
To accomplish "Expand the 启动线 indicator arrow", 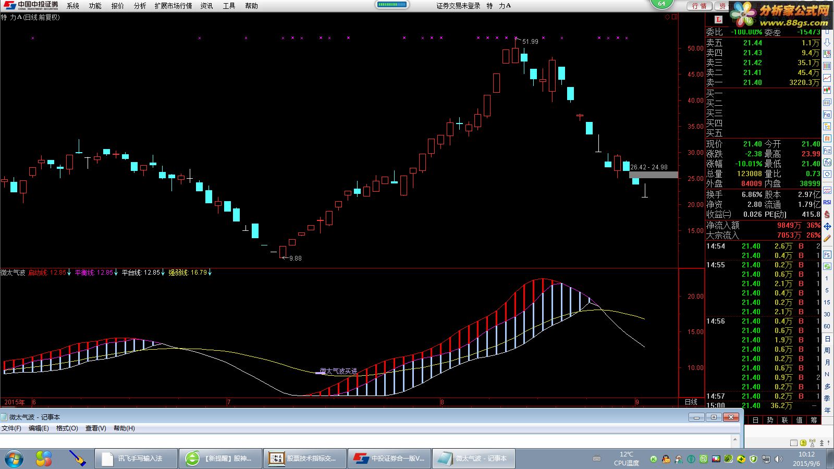I will (x=69, y=273).
